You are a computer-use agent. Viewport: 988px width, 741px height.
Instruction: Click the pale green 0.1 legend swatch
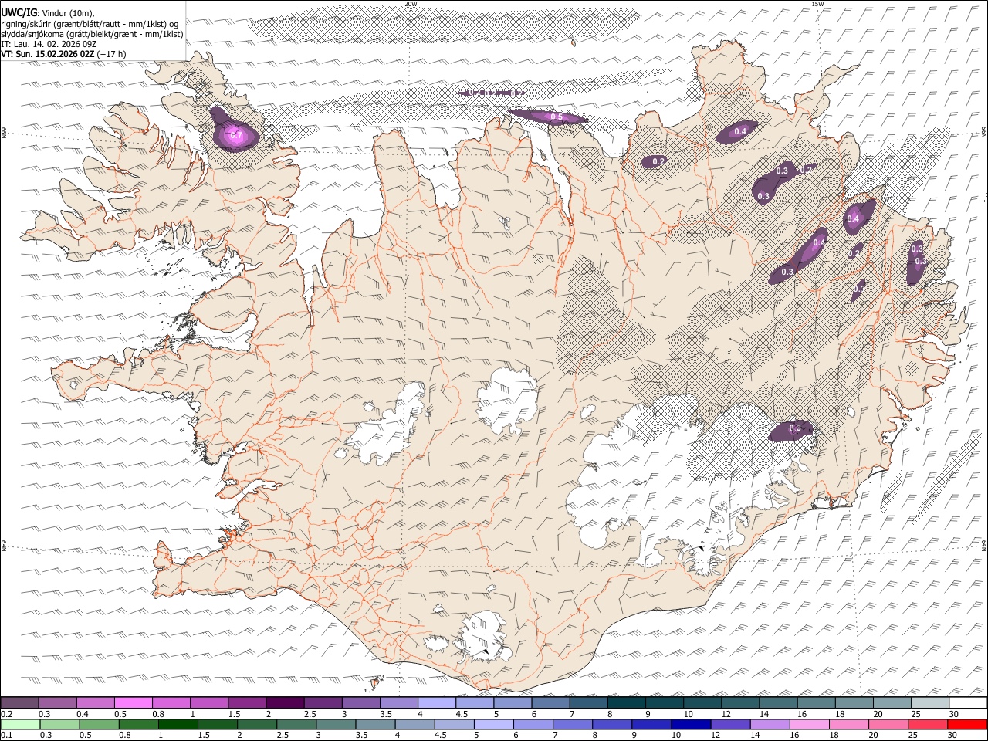20,725
